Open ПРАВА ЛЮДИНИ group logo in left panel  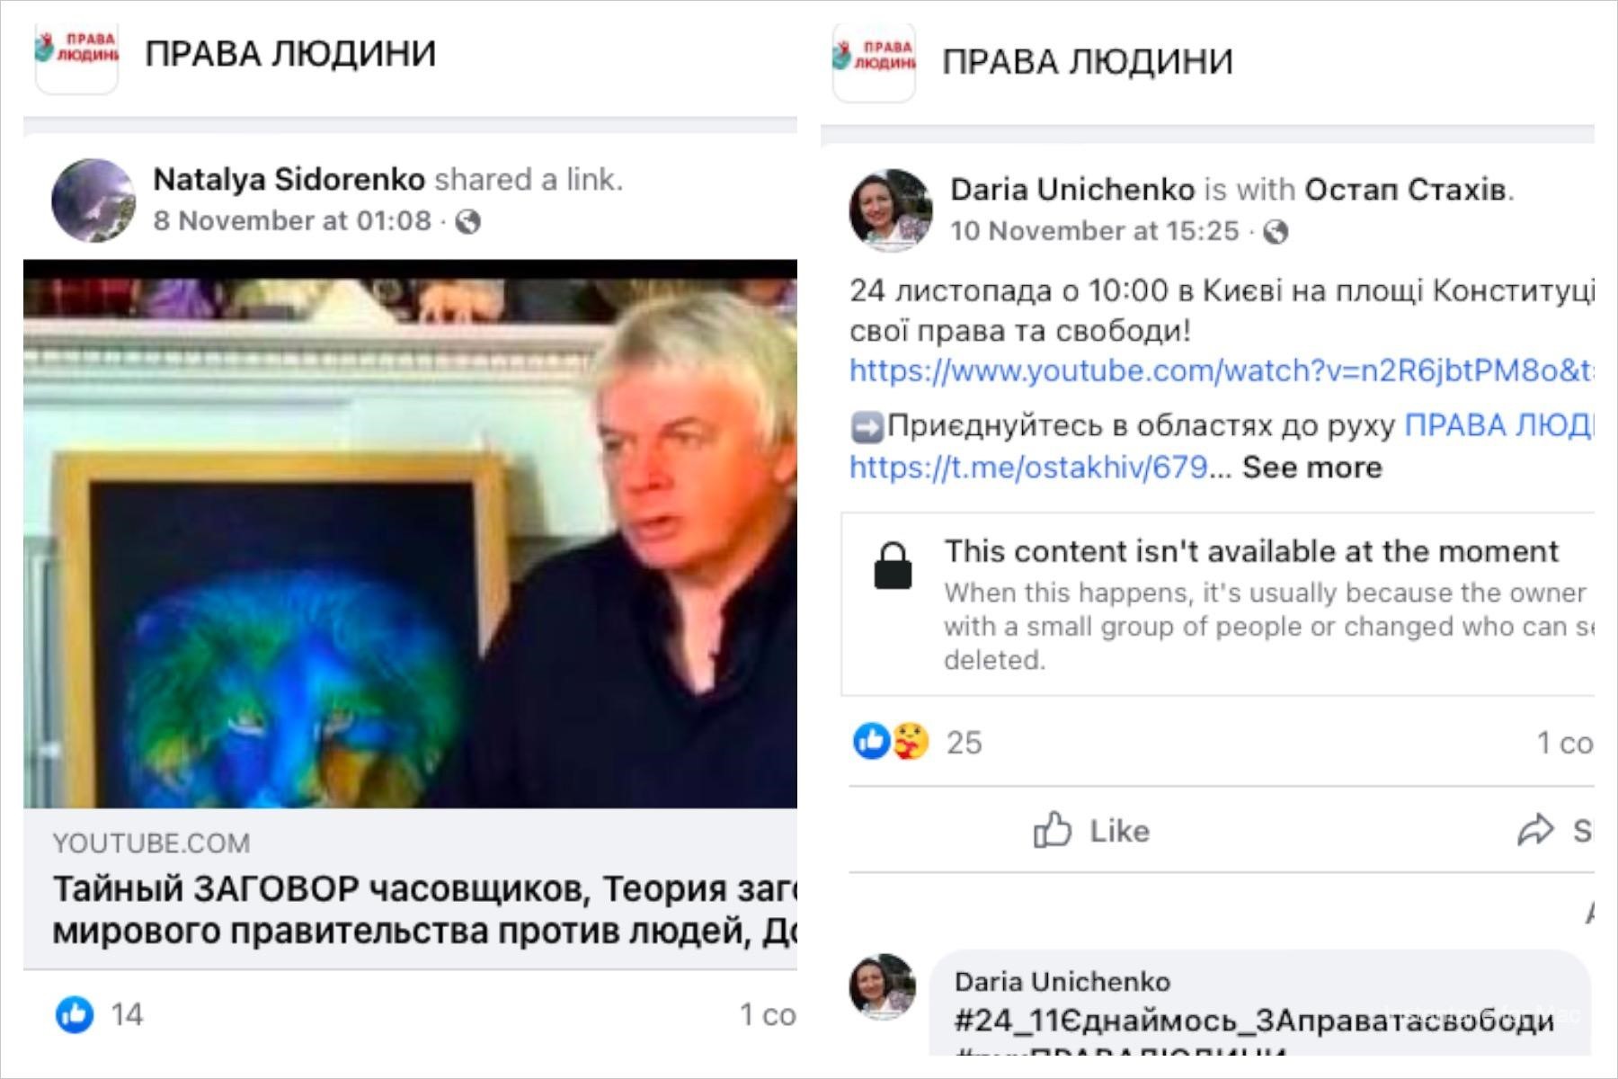point(76,57)
